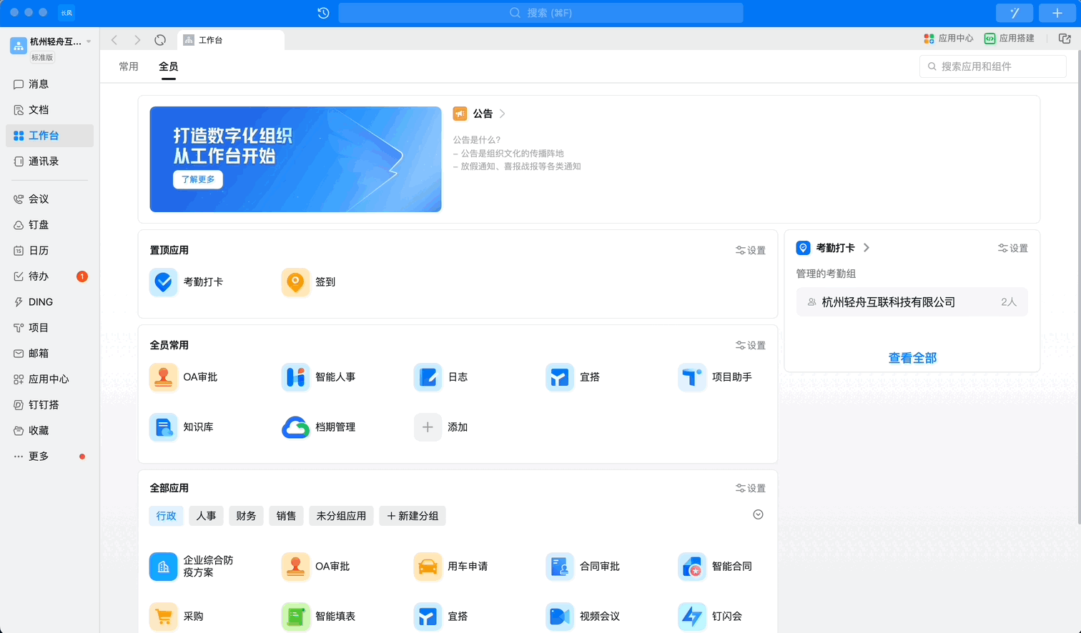The width and height of the screenshot is (1081, 633).
Task: Expand the 公告 chevron
Action: pyautogui.click(x=503, y=114)
